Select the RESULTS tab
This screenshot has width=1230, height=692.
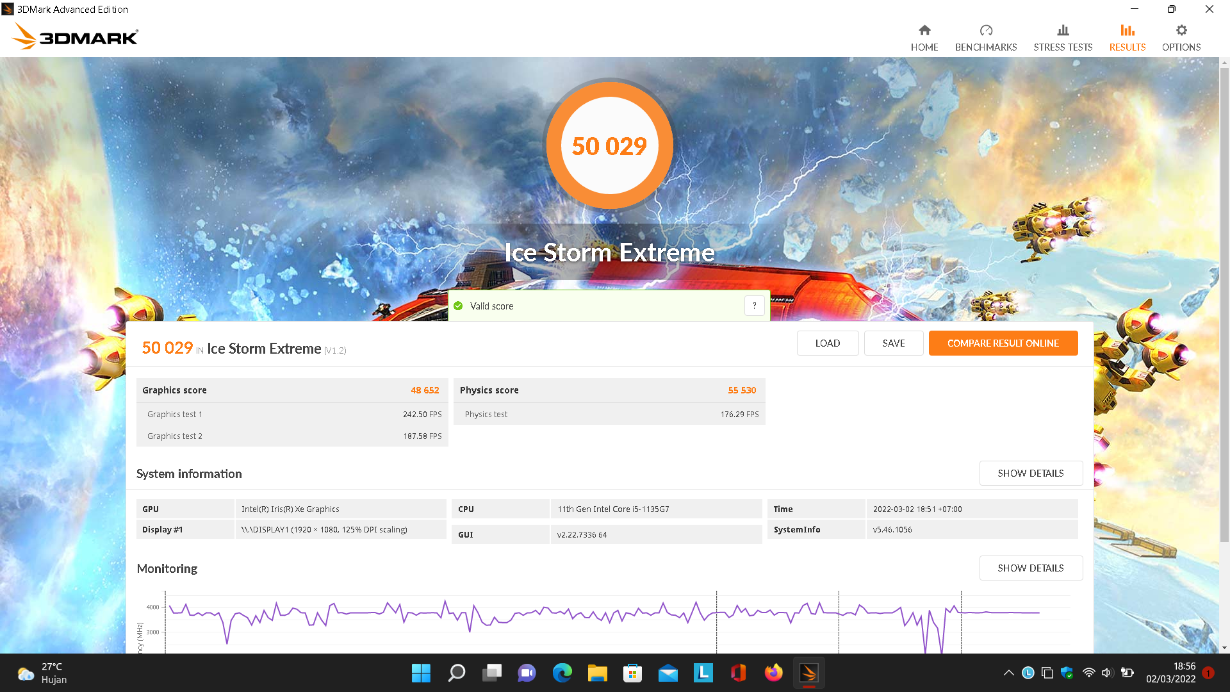1127,38
